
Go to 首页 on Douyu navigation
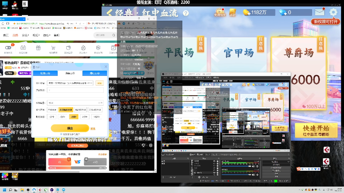(6, 35)
